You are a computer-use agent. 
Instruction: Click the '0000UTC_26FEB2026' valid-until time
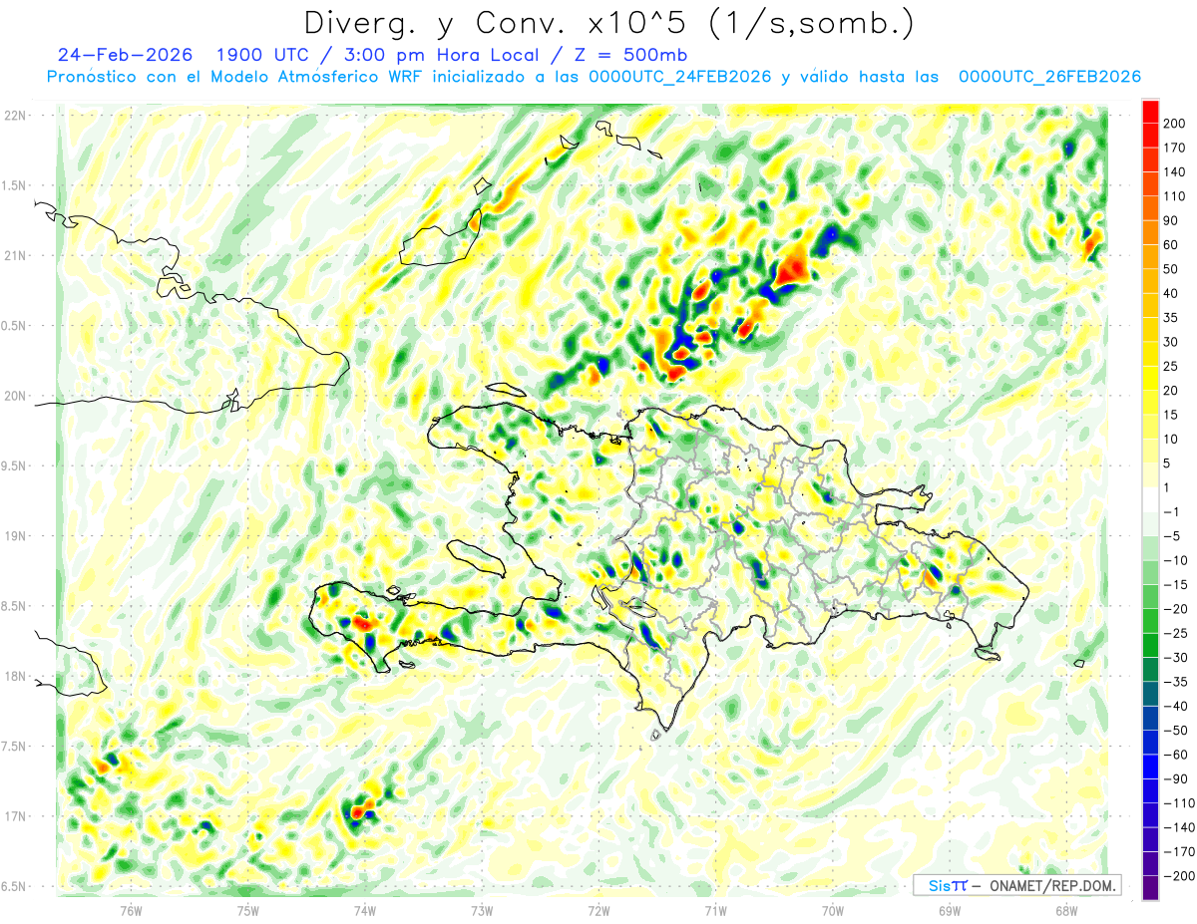click(1049, 77)
